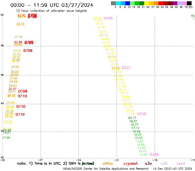This screenshot has height=171, width=195.
Task: Select the yellow 24 ft legend swatch
Action: 146,3
